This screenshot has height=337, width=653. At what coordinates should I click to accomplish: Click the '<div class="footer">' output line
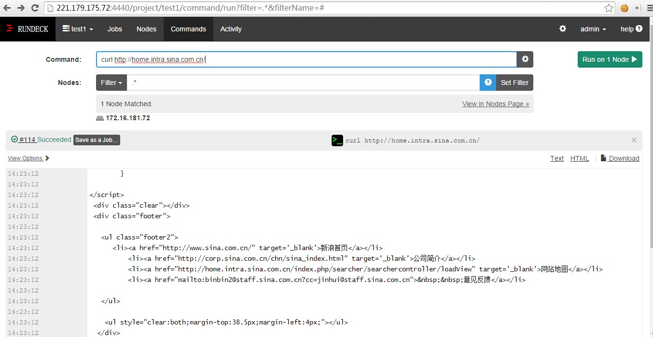point(132,216)
